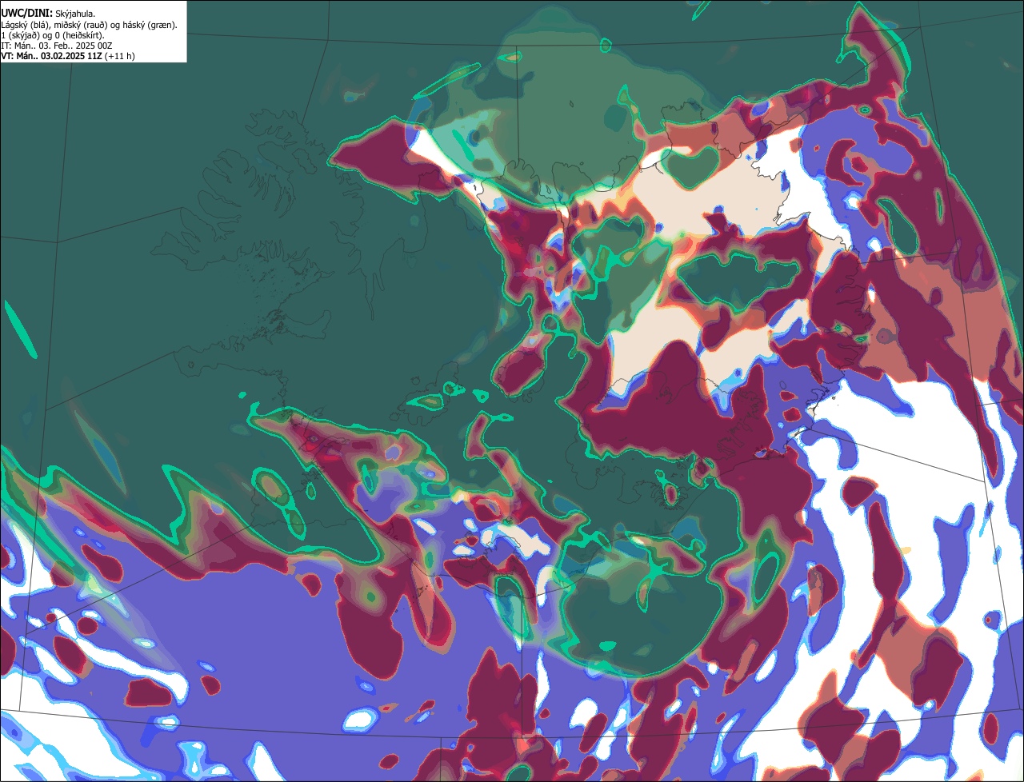Click the 'VT: Mán.. 03.02.2025 11Z' valid time
1024x782 pixels.
click(x=51, y=57)
